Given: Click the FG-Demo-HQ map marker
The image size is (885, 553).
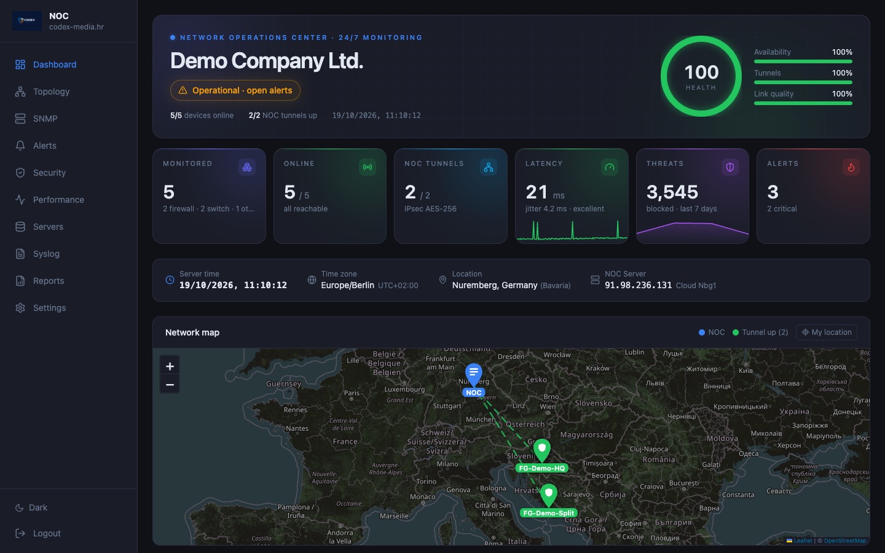Looking at the screenshot, I should click(x=541, y=450).
